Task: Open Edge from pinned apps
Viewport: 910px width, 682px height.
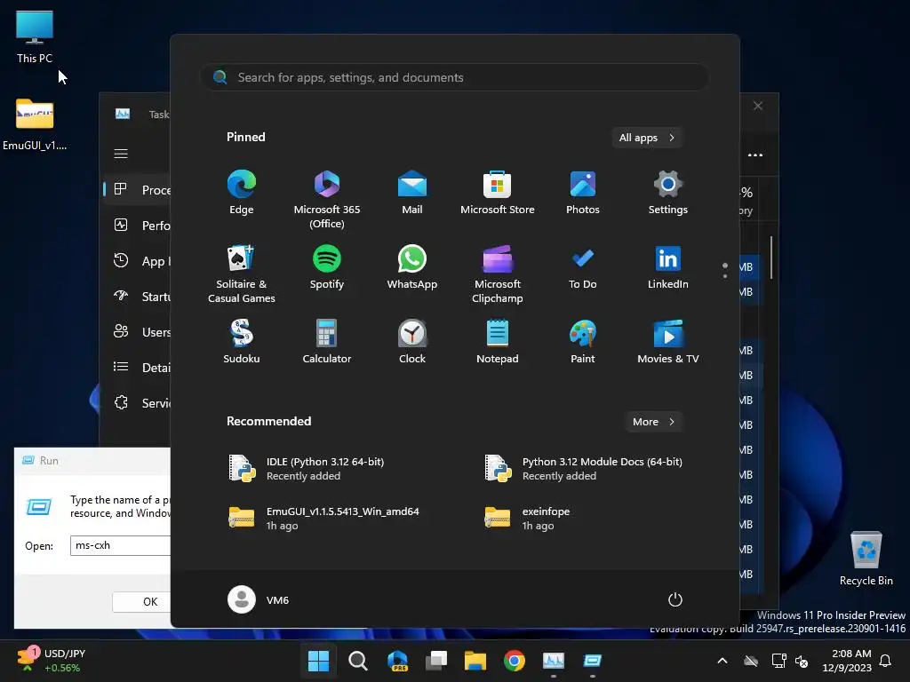Action: (242, 193)
